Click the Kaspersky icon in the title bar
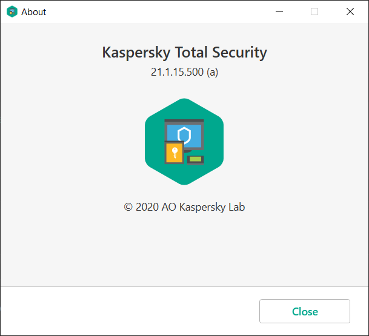Viewport: 369px width, 336px height. pyautogui.click(x=12, y=12)
